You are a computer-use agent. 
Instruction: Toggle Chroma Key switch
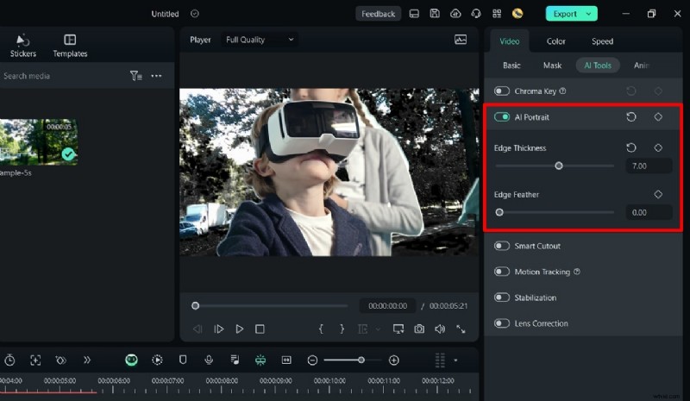pyautogui.click(x=502, y=91)
